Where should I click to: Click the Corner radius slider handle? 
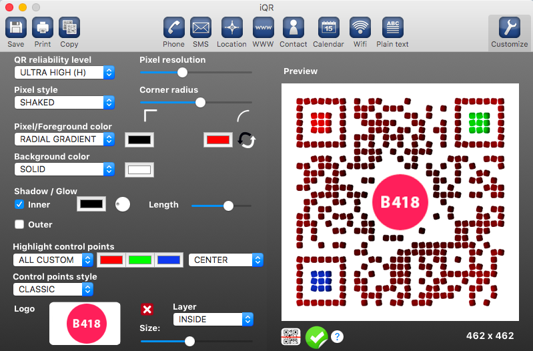(201, 102)
